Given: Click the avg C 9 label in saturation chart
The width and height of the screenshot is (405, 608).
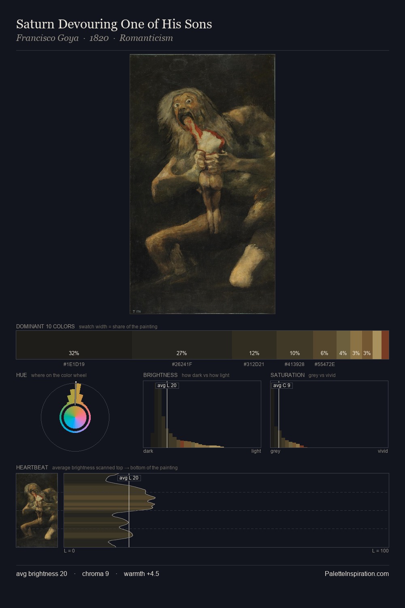Looking at the screenshot, I should point(282,385).
